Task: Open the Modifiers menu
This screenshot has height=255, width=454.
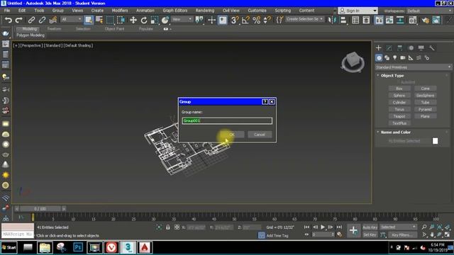Action: (x=120, y=11)
